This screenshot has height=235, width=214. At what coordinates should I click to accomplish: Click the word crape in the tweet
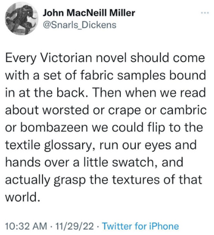124,111
